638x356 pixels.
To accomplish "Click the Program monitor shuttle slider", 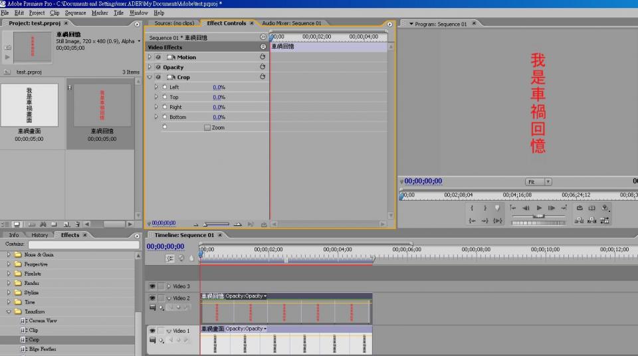I will [x=540, y=216].
